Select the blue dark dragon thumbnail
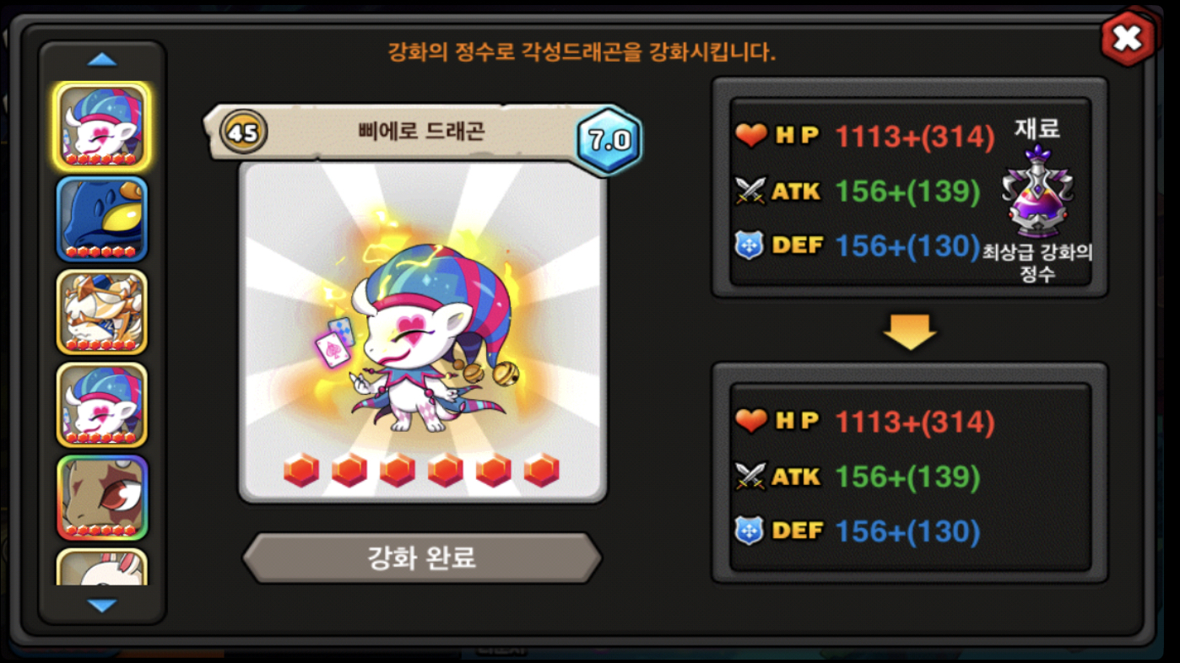This screenshot has width=1180, height=663. (x=102, y=218)
